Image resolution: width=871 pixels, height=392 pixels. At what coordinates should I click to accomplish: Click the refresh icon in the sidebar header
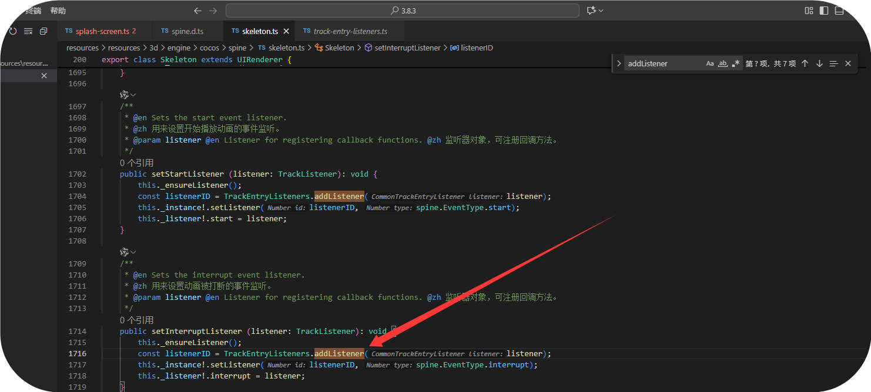(13, 31)
